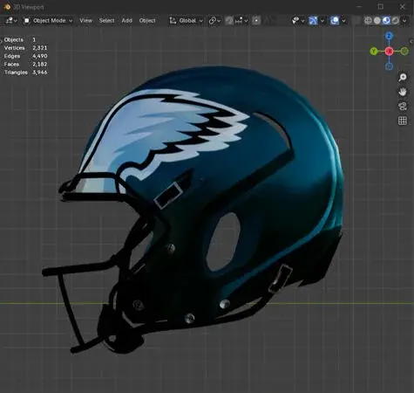414x393 pixels.
Task: Switch to material preview shading
Action: (386, 20)
